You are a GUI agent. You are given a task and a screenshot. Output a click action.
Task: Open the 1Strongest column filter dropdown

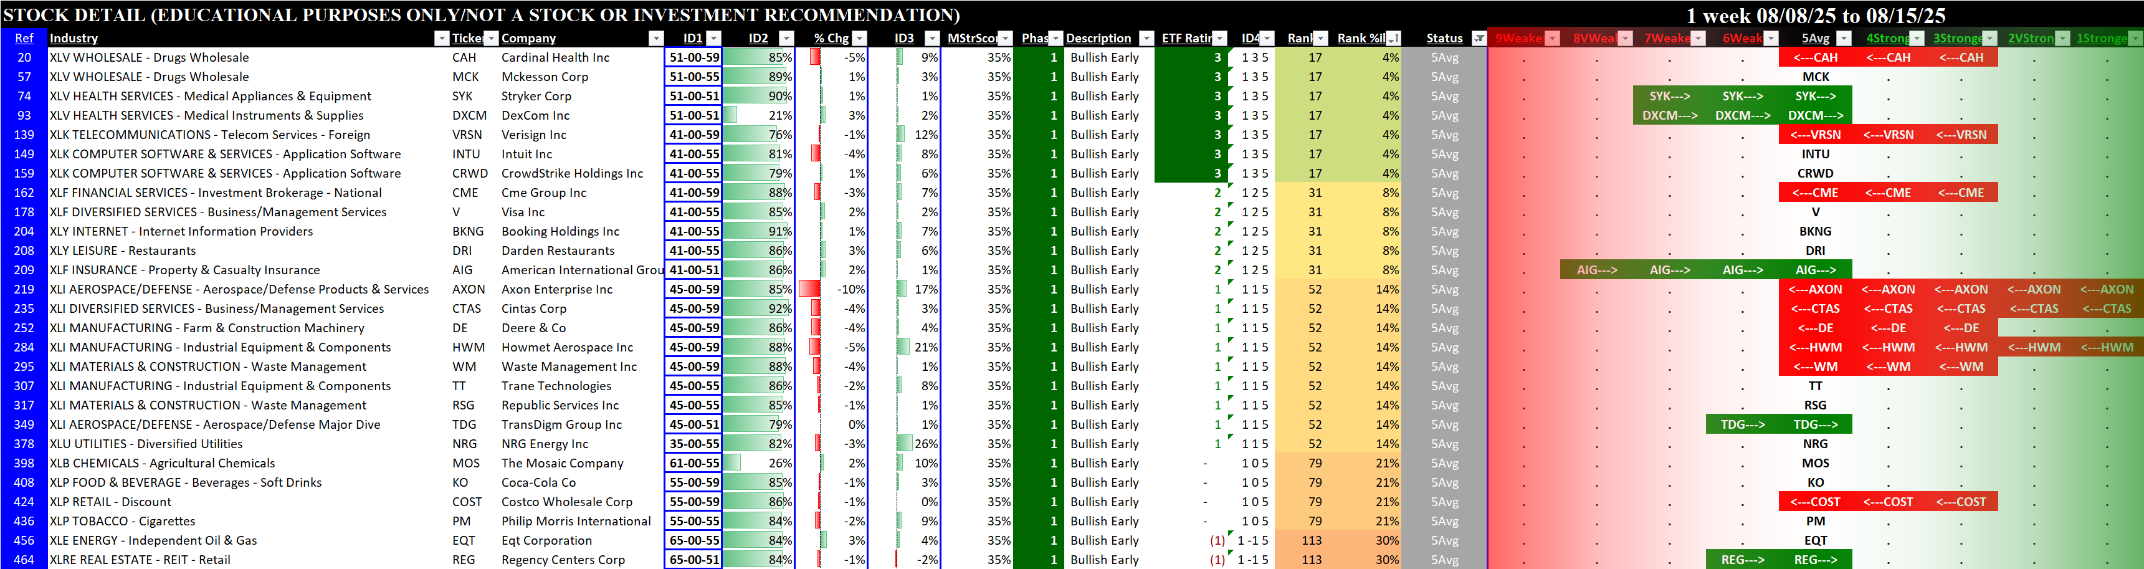click(x=2135, y=38)
